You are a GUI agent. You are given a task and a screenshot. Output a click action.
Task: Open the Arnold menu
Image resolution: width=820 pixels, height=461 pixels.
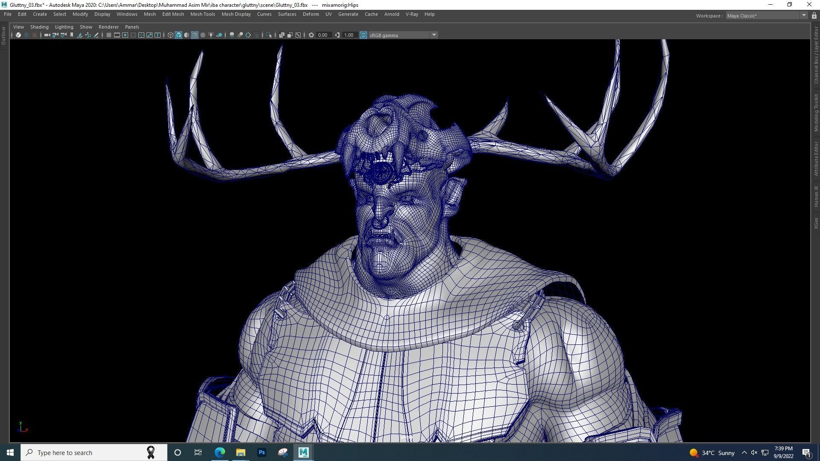pos(392,14)
